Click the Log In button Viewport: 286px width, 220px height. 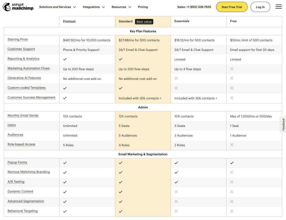pyautogui.click(x=260, y=7)
